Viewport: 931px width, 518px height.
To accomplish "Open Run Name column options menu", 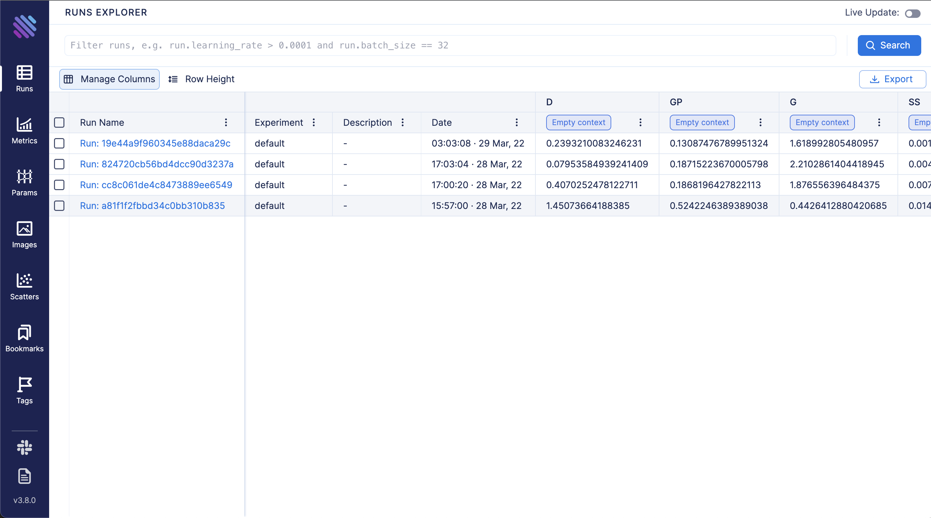I will click(226, 123).
